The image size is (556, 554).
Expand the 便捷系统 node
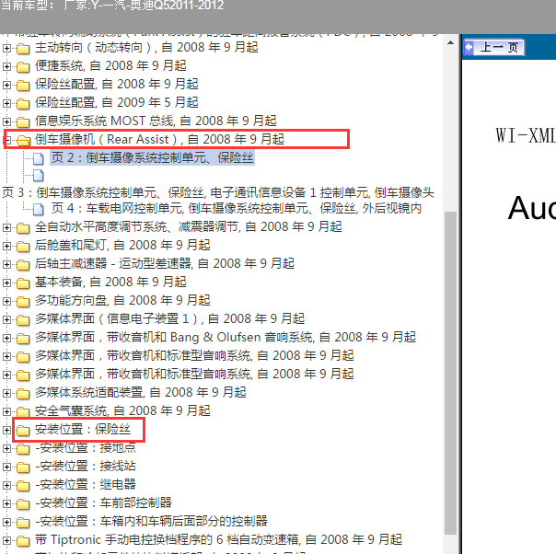[x=6, y=66]
